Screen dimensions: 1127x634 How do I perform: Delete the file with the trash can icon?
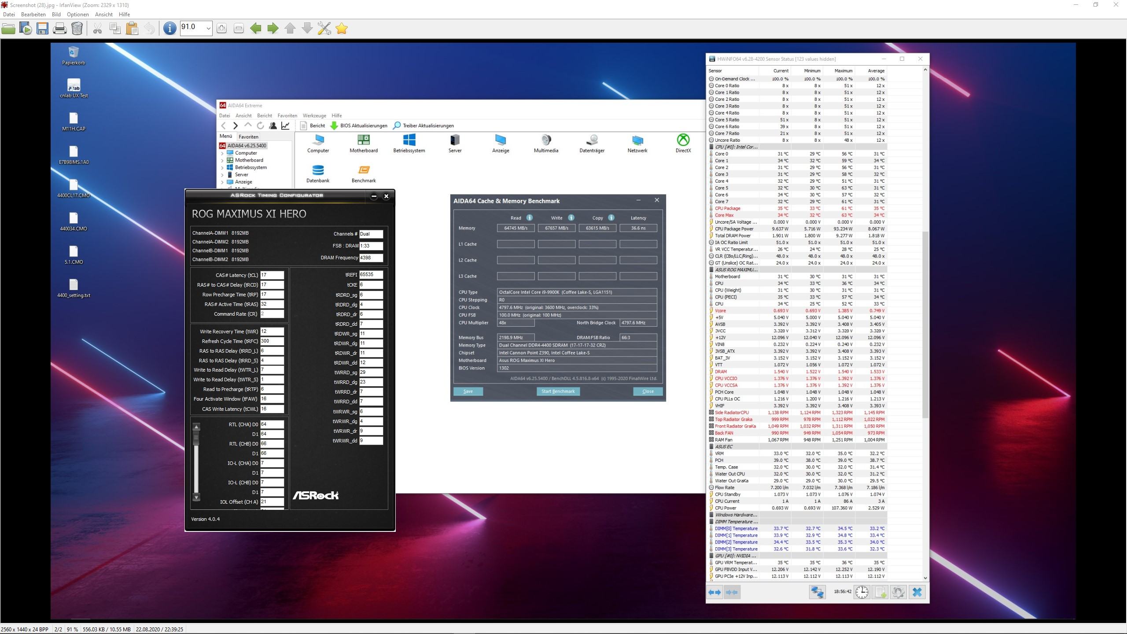click(77, 29)
